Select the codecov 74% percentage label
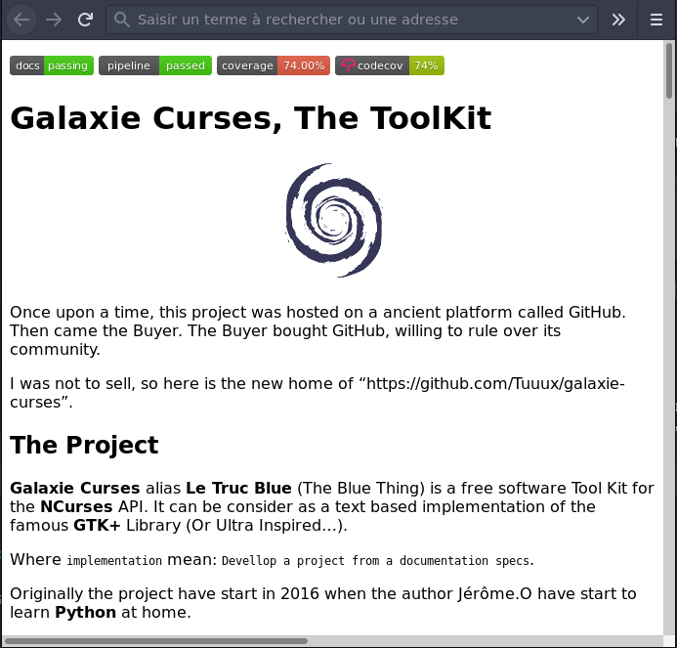Screen dimensions: 677x648 pyautogui.click(x=426, y=65)
